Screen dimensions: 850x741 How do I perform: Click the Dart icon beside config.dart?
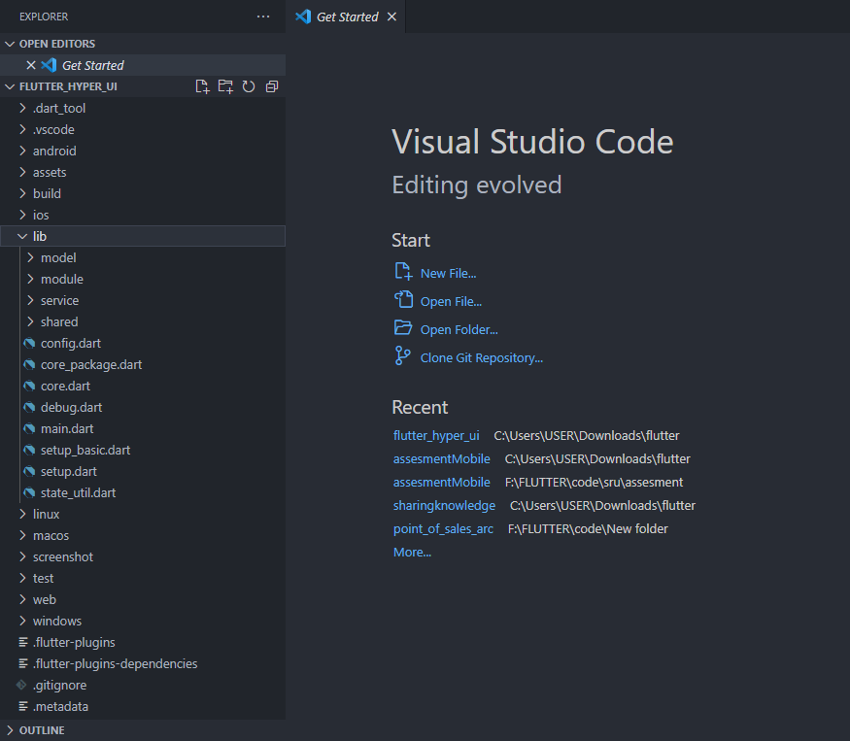(30, 343)
